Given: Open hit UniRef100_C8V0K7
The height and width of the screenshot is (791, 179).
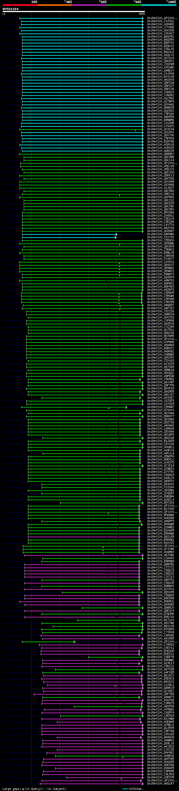Looking at the screenshot, I should pos(161,33).
